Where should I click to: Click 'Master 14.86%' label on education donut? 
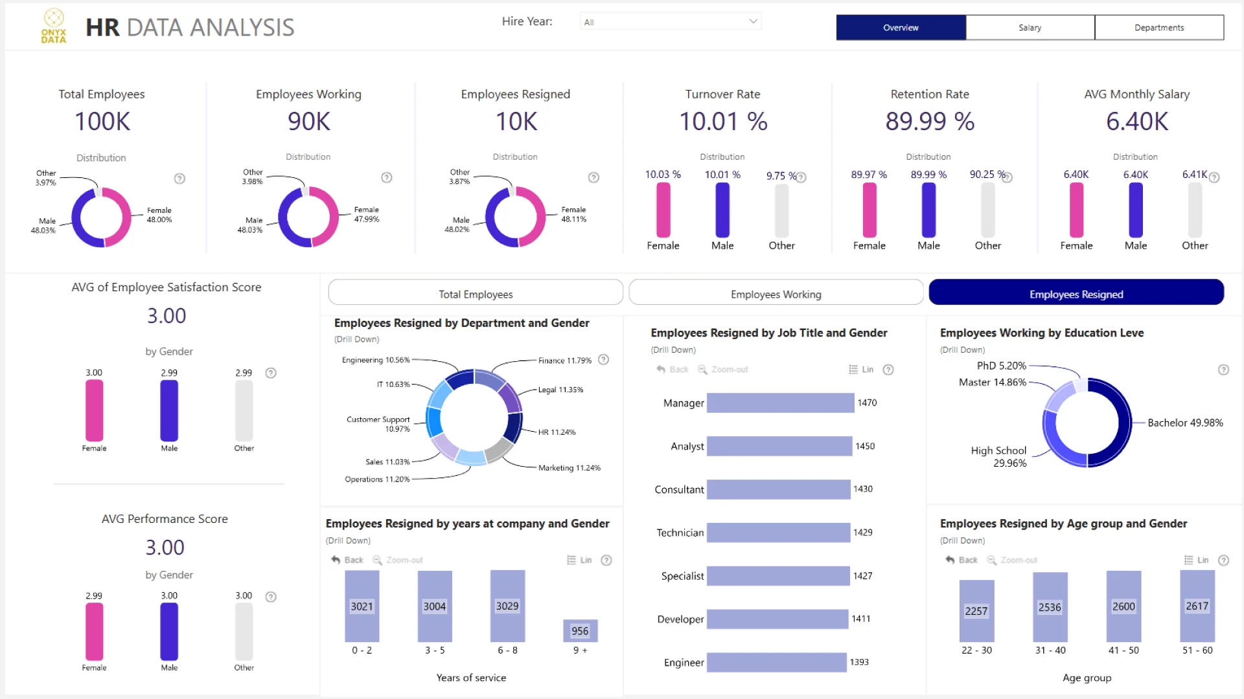pyautogui.click(x=993, y=383)
